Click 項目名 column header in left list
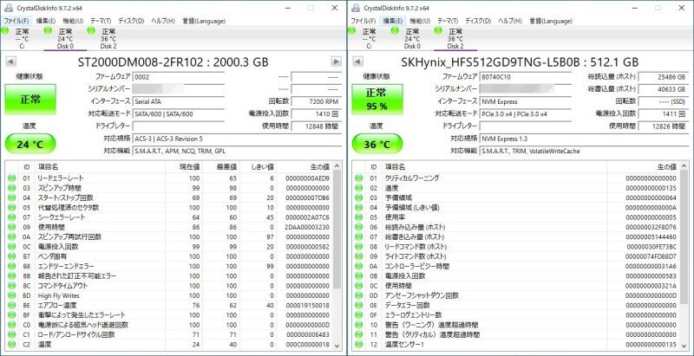This screenshot has width=694, height=356. 100,167
